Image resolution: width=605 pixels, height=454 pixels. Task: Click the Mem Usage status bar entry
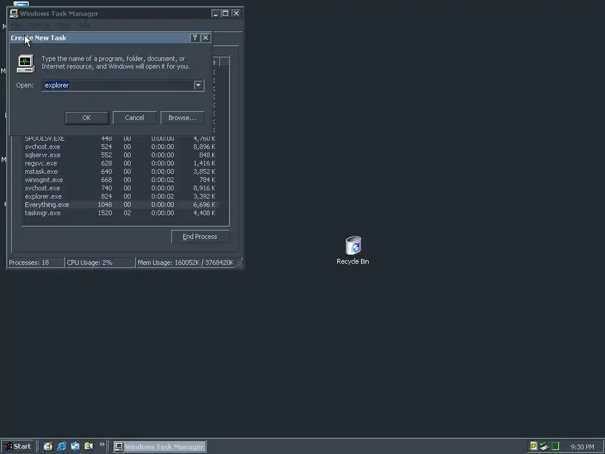[186, 262]
